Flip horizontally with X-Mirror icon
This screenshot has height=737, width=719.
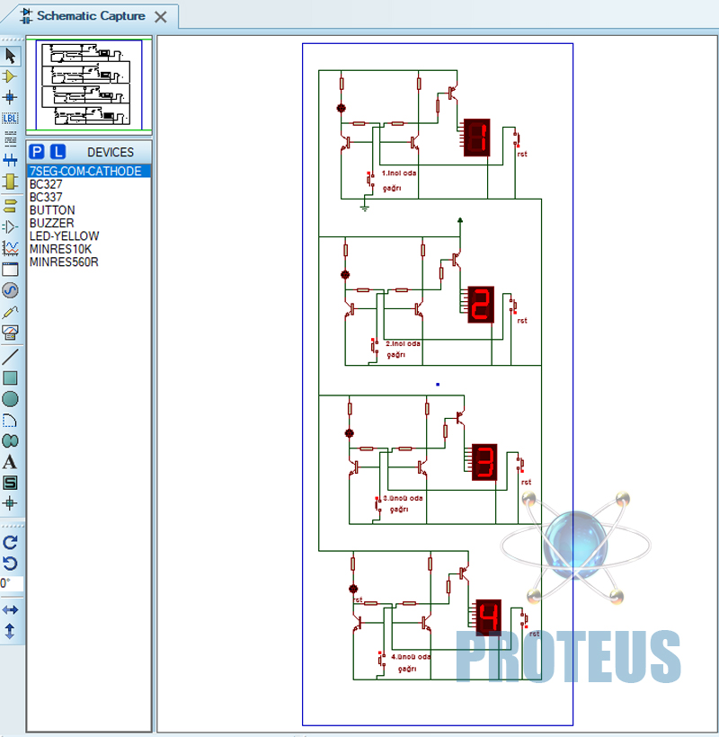[x=10, y=610]
